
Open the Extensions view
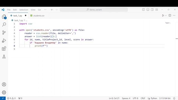coord(4,49)
